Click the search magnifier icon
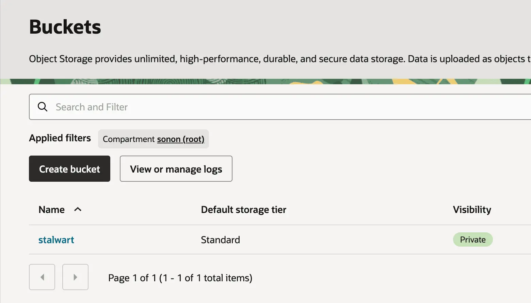The width and height of the screenshot is (531, 303). click(x=43, y=107)
